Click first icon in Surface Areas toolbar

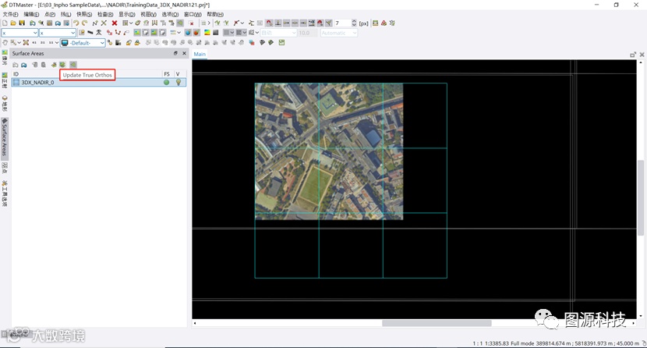15,64
